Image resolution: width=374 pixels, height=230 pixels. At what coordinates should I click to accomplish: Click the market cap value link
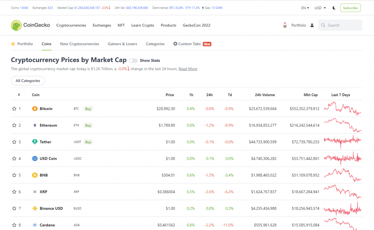coord(87,8)
